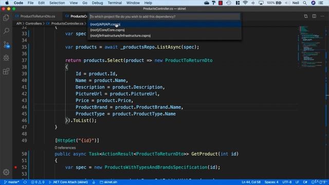Click the Synchronize Changes icon in status bar

25,182
